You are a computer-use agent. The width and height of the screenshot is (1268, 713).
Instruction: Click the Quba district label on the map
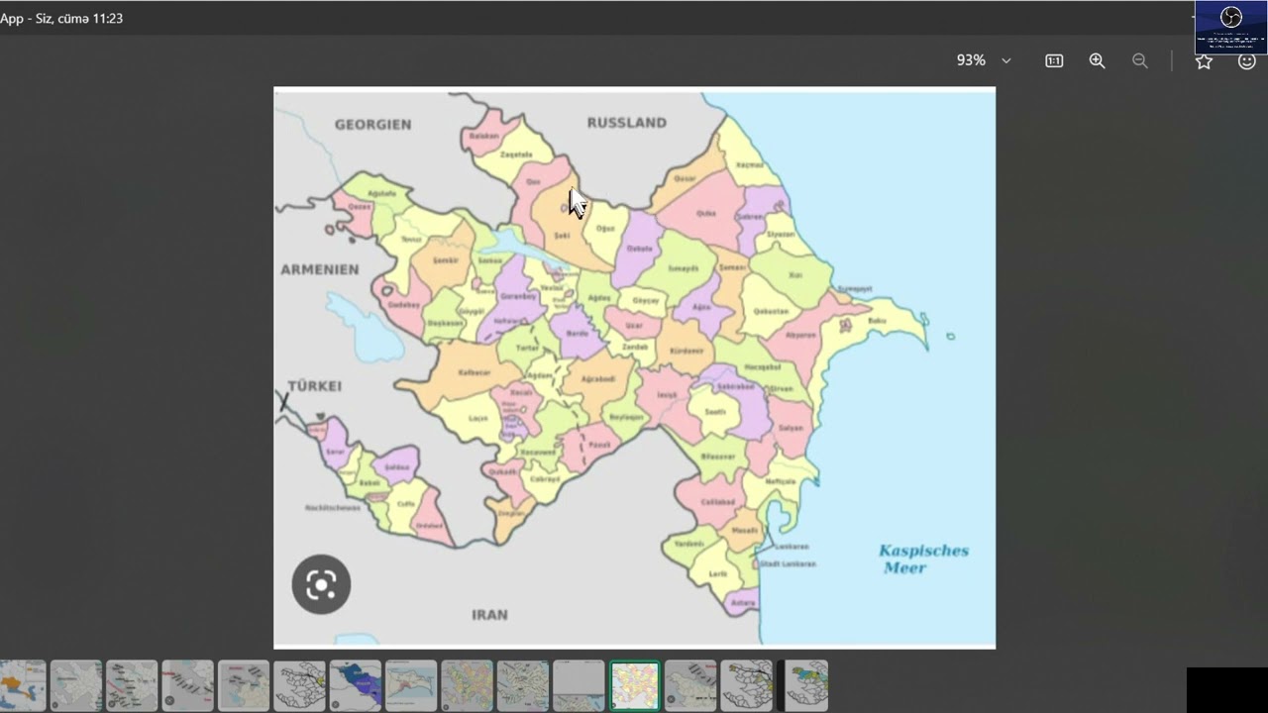(706, 213)
